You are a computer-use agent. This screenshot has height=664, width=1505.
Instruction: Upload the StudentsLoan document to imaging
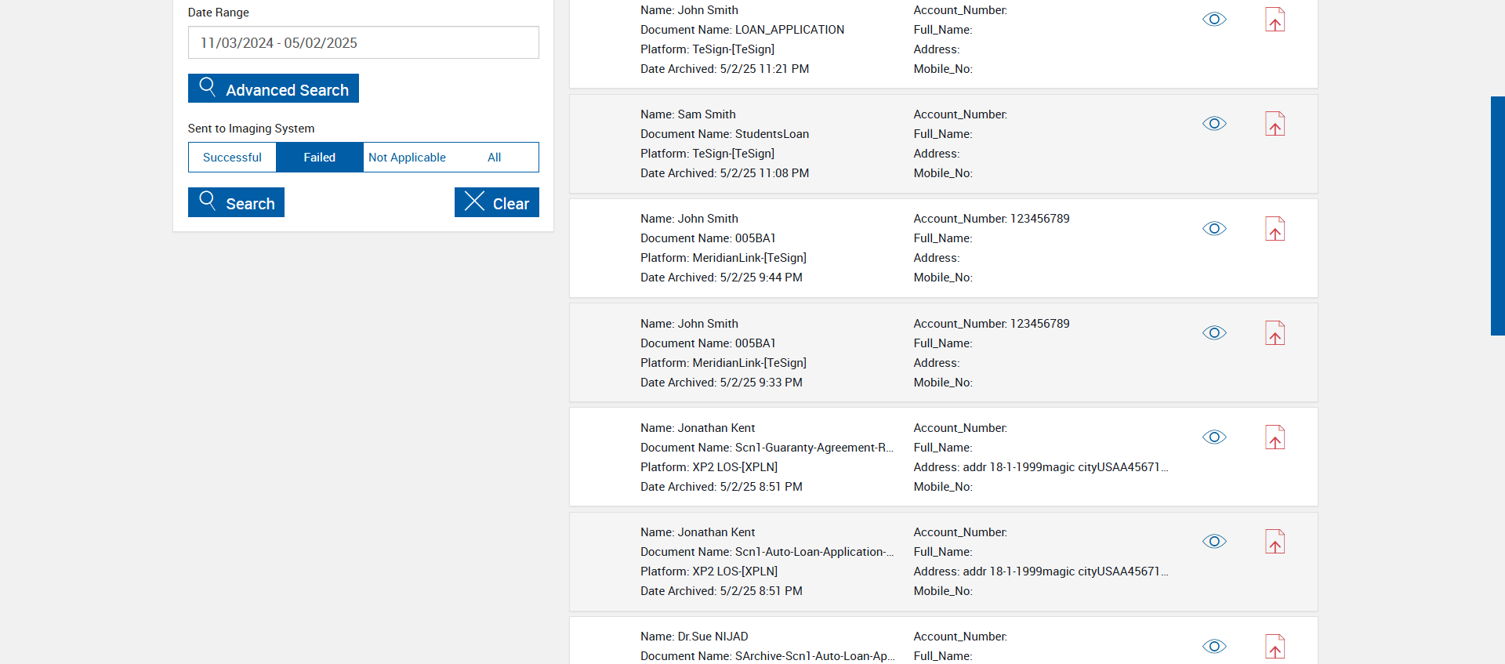(1275, 124)
